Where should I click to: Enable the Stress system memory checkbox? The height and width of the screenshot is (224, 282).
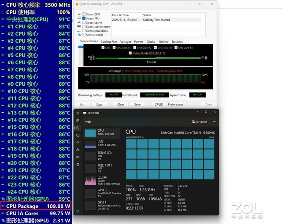click(x=84, y=26)
